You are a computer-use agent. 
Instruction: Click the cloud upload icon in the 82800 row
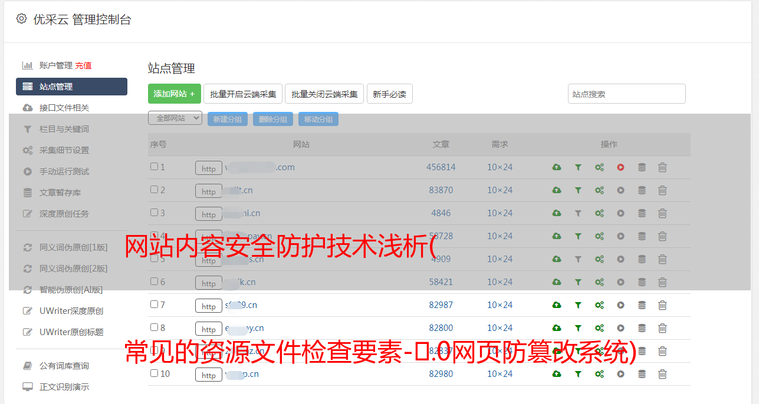coord(557,328)
